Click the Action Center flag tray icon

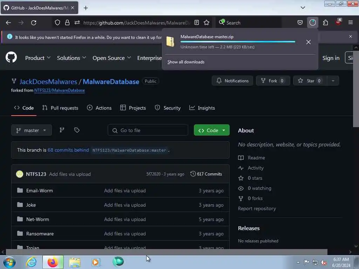[x=306, y=262]
